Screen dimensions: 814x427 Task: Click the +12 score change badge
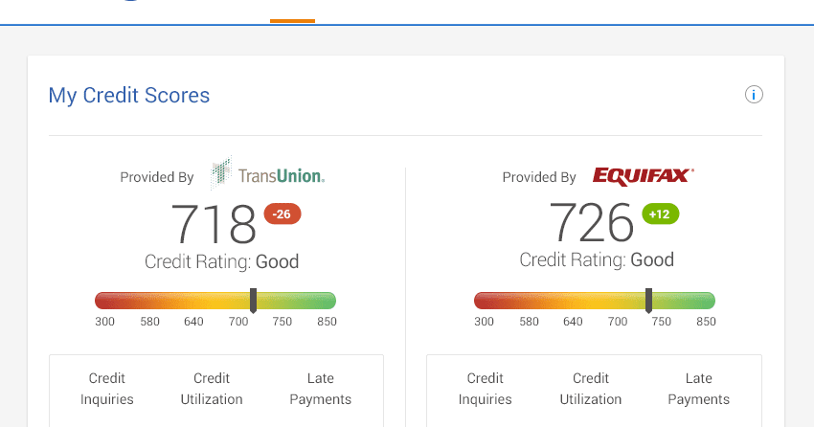[x=661, y=213]
